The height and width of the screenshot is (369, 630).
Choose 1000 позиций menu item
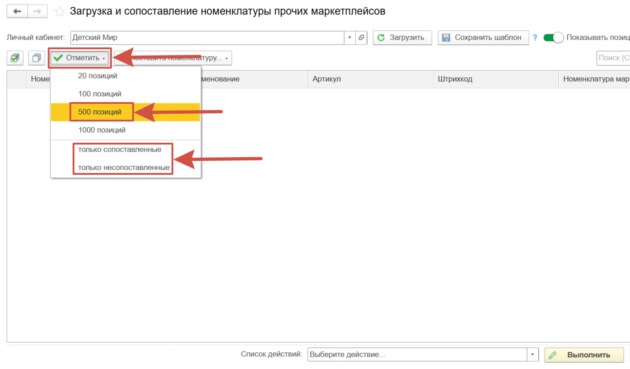pyautogui.click(x=102, y=130)
